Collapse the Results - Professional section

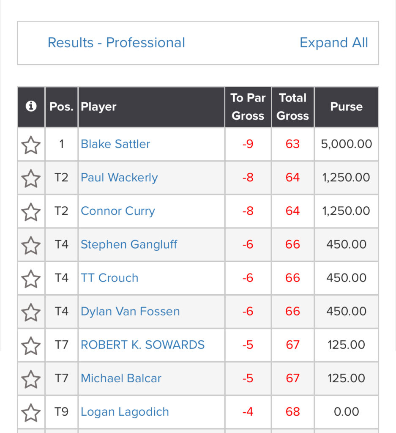click(x=116, y=43)
